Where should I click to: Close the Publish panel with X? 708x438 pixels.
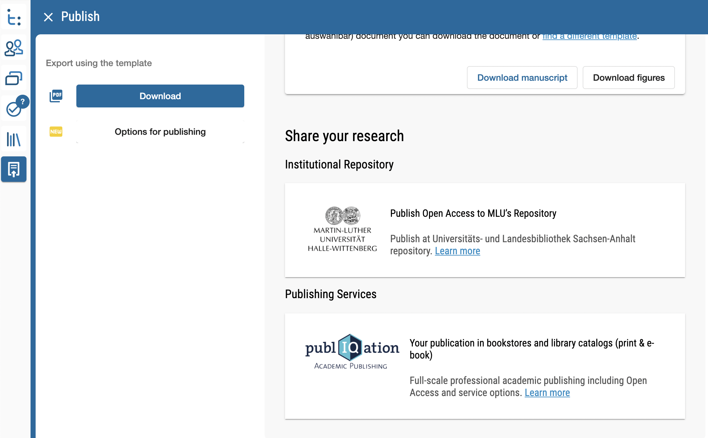click(x=48, y=17)
